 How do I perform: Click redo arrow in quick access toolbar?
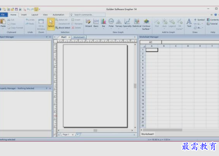(x=32, y=9)
